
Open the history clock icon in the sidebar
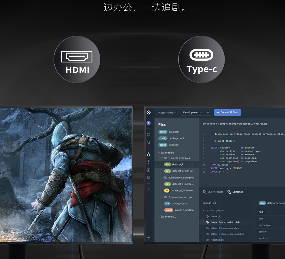(149, 162)
